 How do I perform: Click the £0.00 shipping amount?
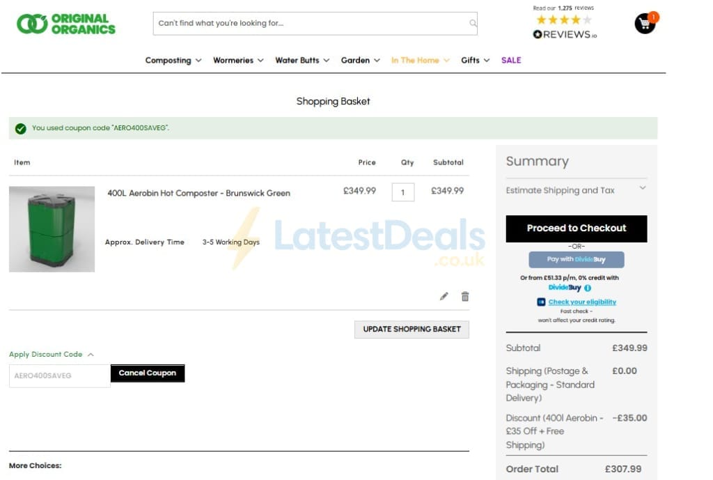coord(625,371)
